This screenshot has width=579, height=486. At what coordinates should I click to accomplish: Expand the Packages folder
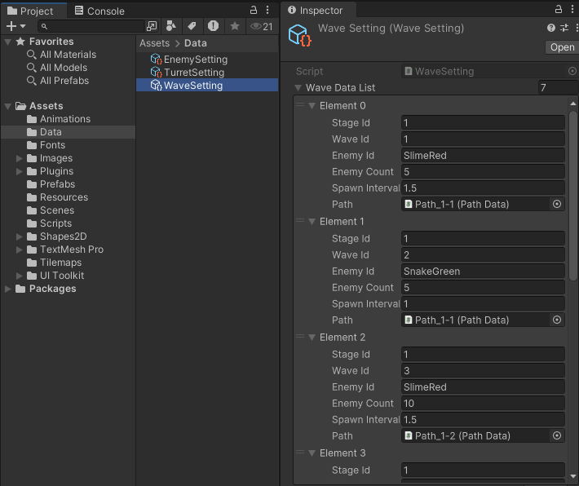(x=8, y=289)
